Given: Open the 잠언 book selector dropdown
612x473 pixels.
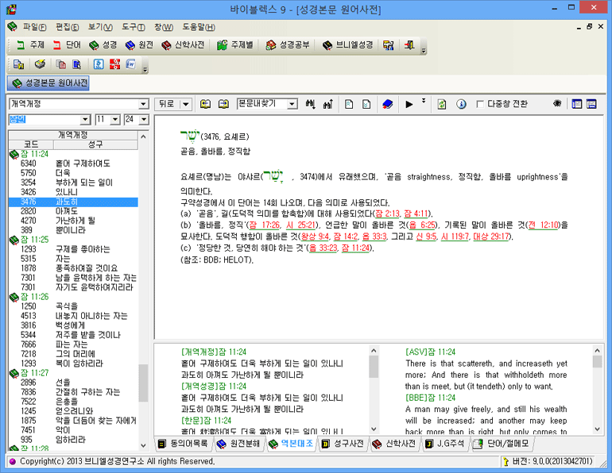Looking at the screenshot, I should tap(85, 119).
